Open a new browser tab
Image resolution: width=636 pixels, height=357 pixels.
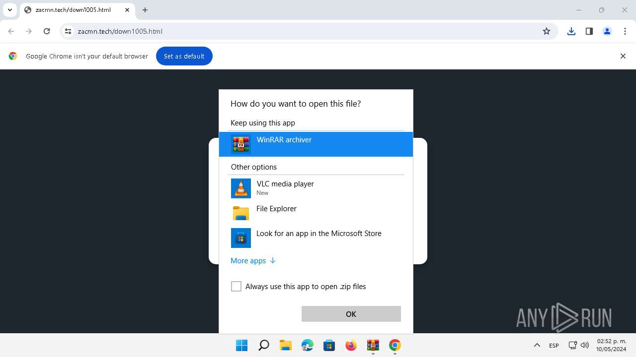[x=145, y=10]
